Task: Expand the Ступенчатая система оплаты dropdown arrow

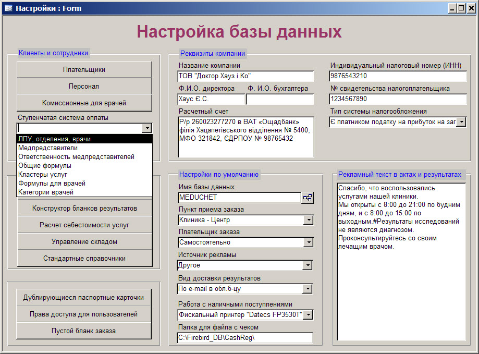Action: 147,128
